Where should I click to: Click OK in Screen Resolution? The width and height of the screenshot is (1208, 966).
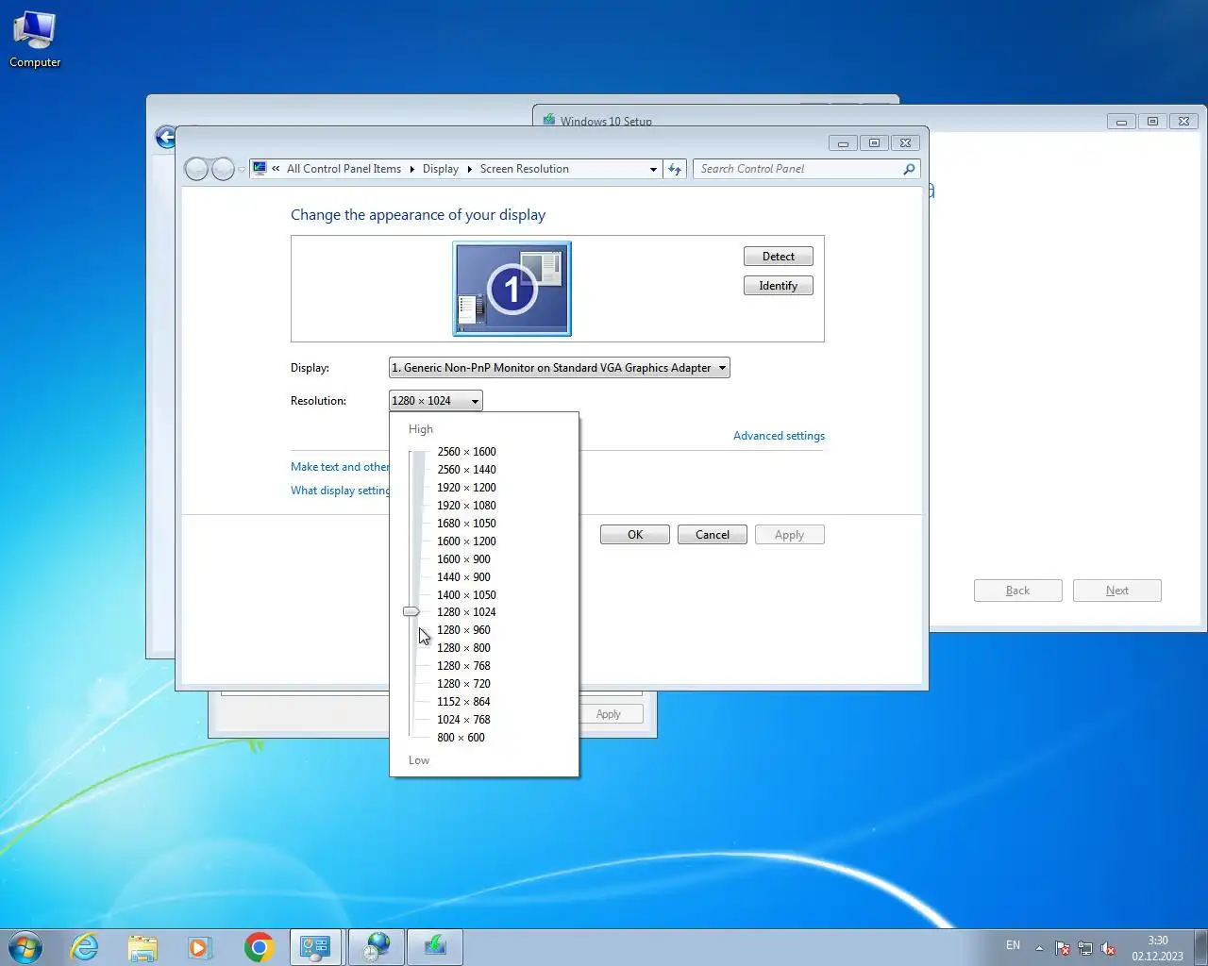pos(635,535)
